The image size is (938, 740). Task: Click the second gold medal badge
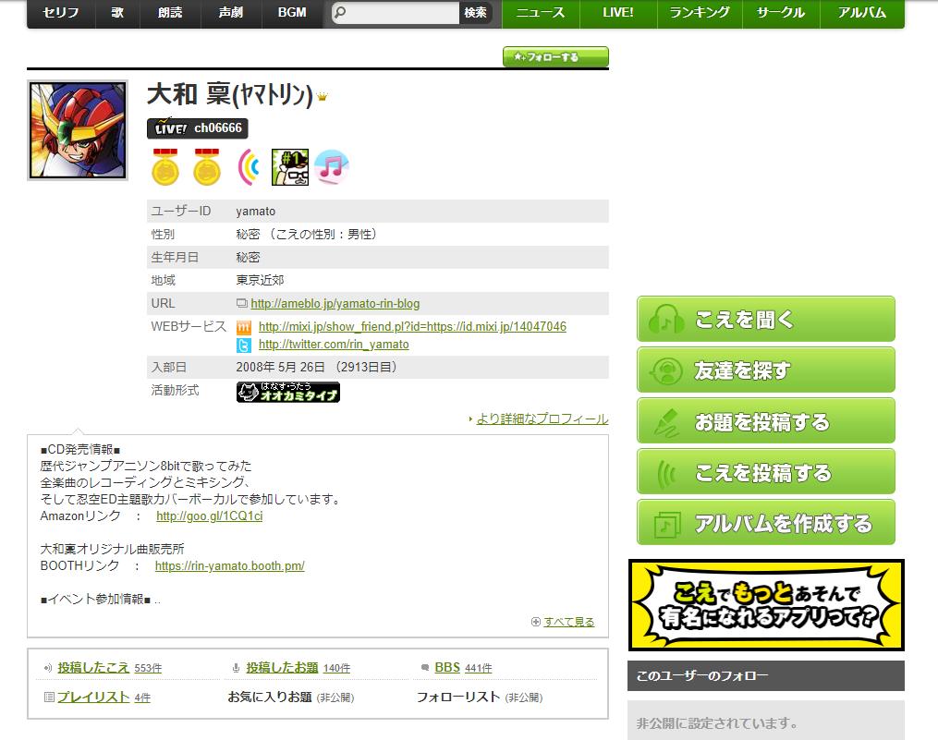click(207, 167)
